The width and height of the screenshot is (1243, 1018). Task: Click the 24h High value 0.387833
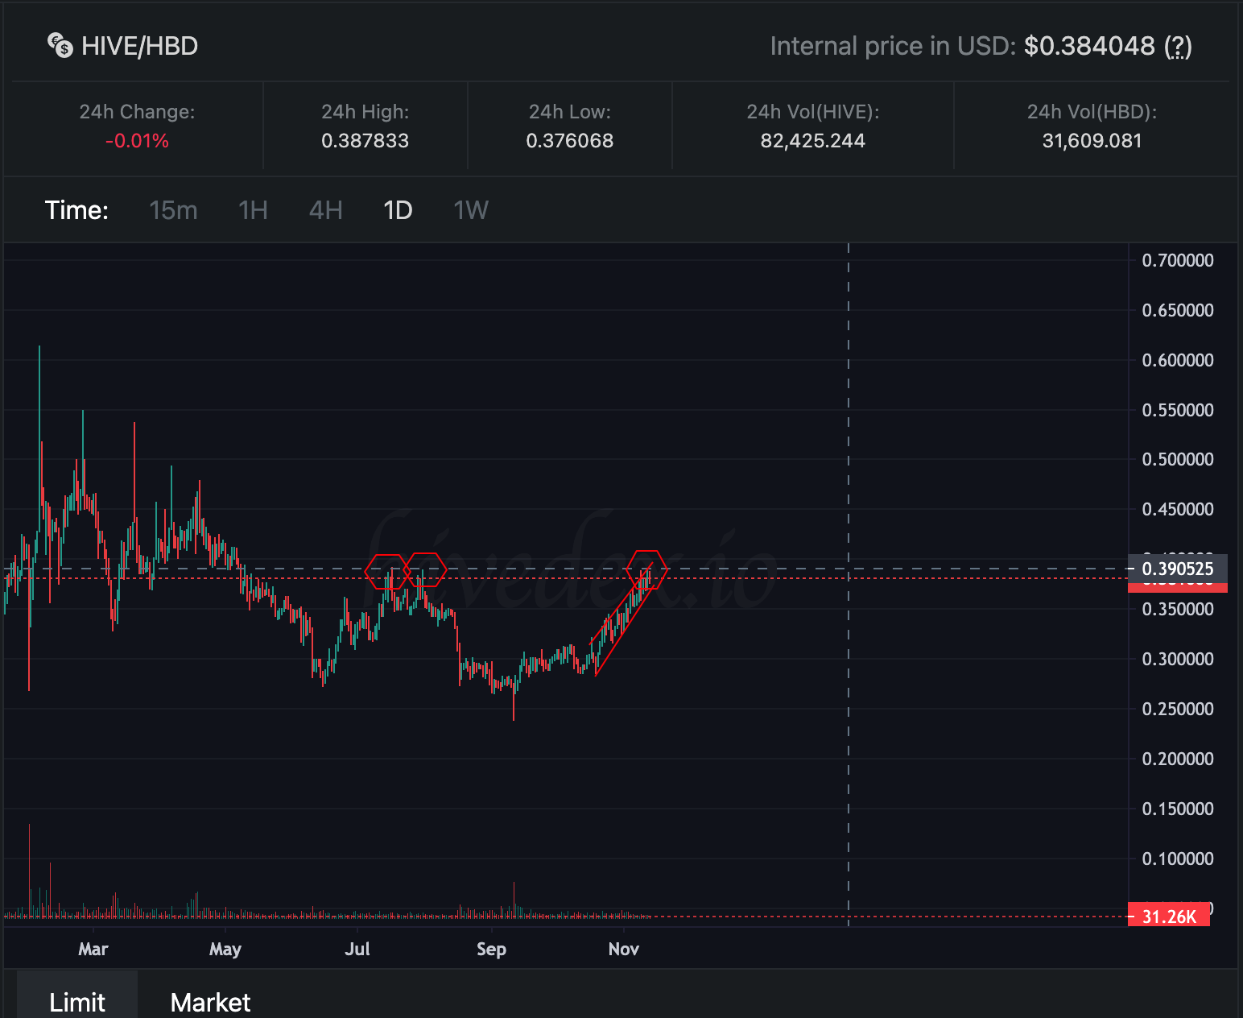tap(365, 141)
